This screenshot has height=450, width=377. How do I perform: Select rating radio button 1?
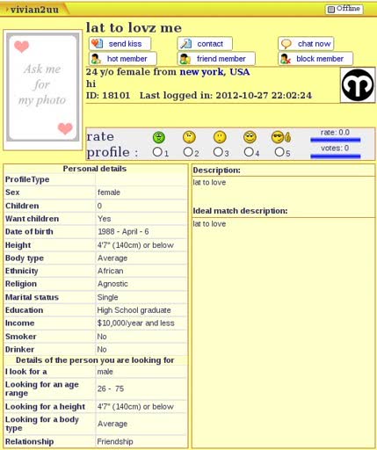point(157,152)
